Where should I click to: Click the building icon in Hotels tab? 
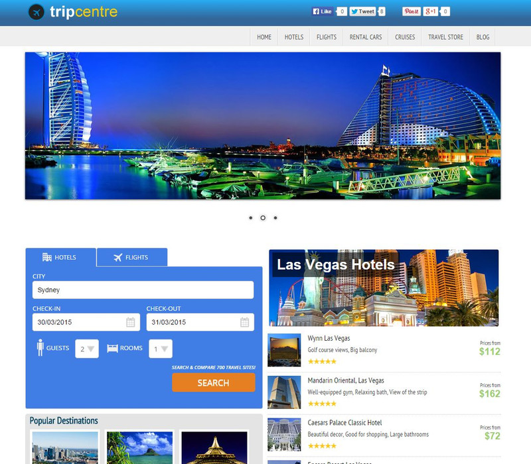click(x=46, y=257)
